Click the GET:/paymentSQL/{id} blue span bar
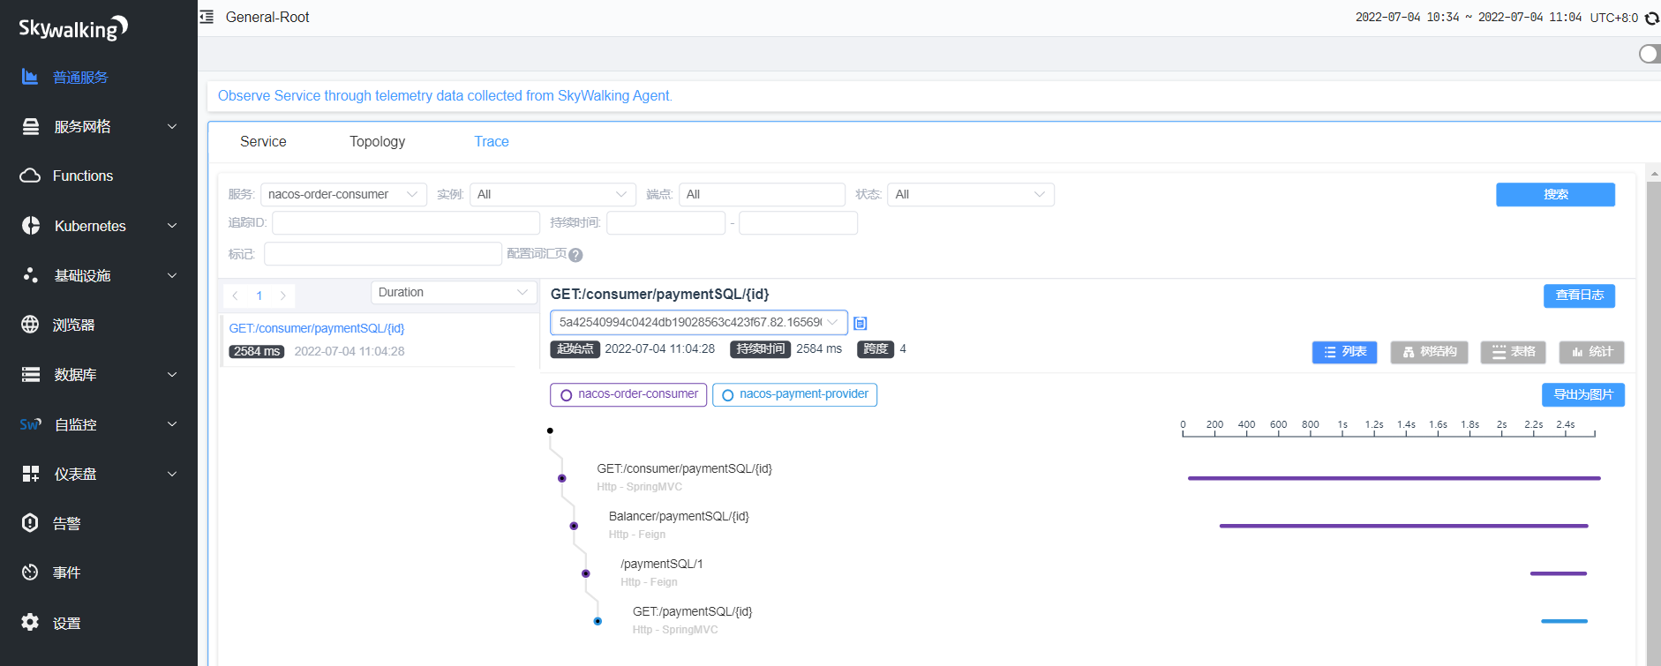The width and height of the screenshot is (1661, 666). pyautogui.click(x=1564, y=621)
